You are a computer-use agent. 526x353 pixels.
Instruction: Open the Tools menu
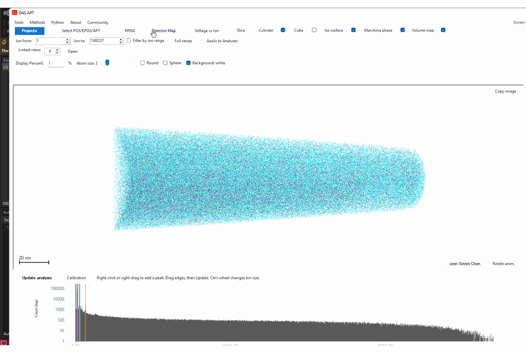(19, 22)
